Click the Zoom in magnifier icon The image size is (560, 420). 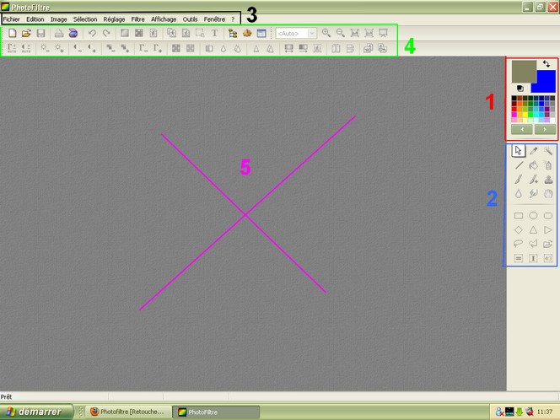(326, 33)
